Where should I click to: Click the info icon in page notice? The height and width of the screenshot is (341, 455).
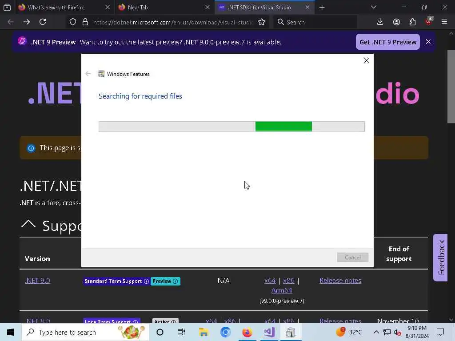[x=31, y=148]
